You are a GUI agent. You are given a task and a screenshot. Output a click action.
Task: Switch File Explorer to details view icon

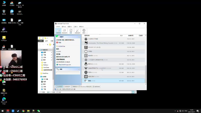click(133, 92)
